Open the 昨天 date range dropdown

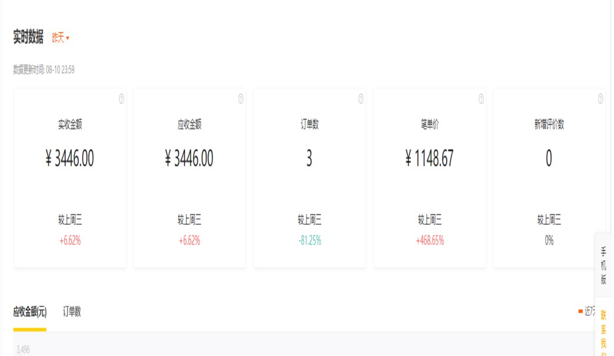61,38
